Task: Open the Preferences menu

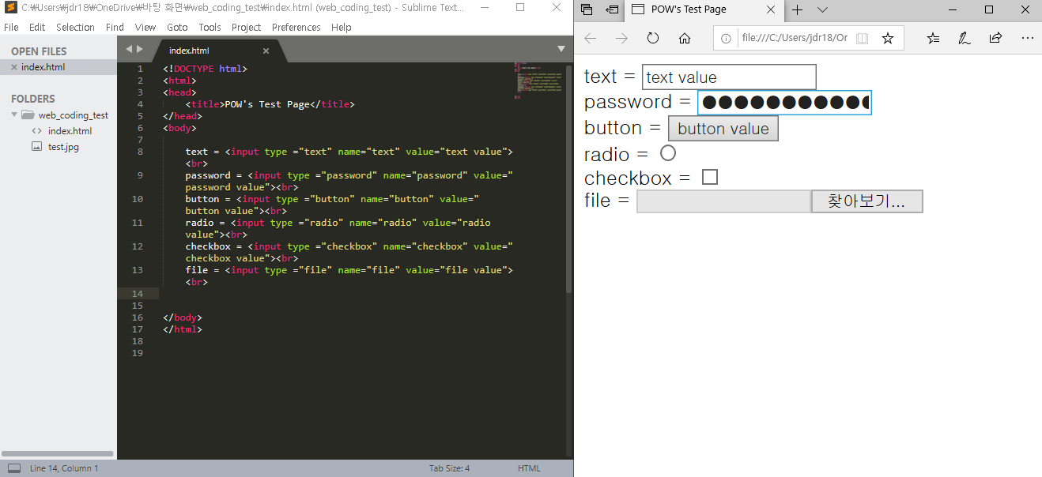Action: pos(296,27)
